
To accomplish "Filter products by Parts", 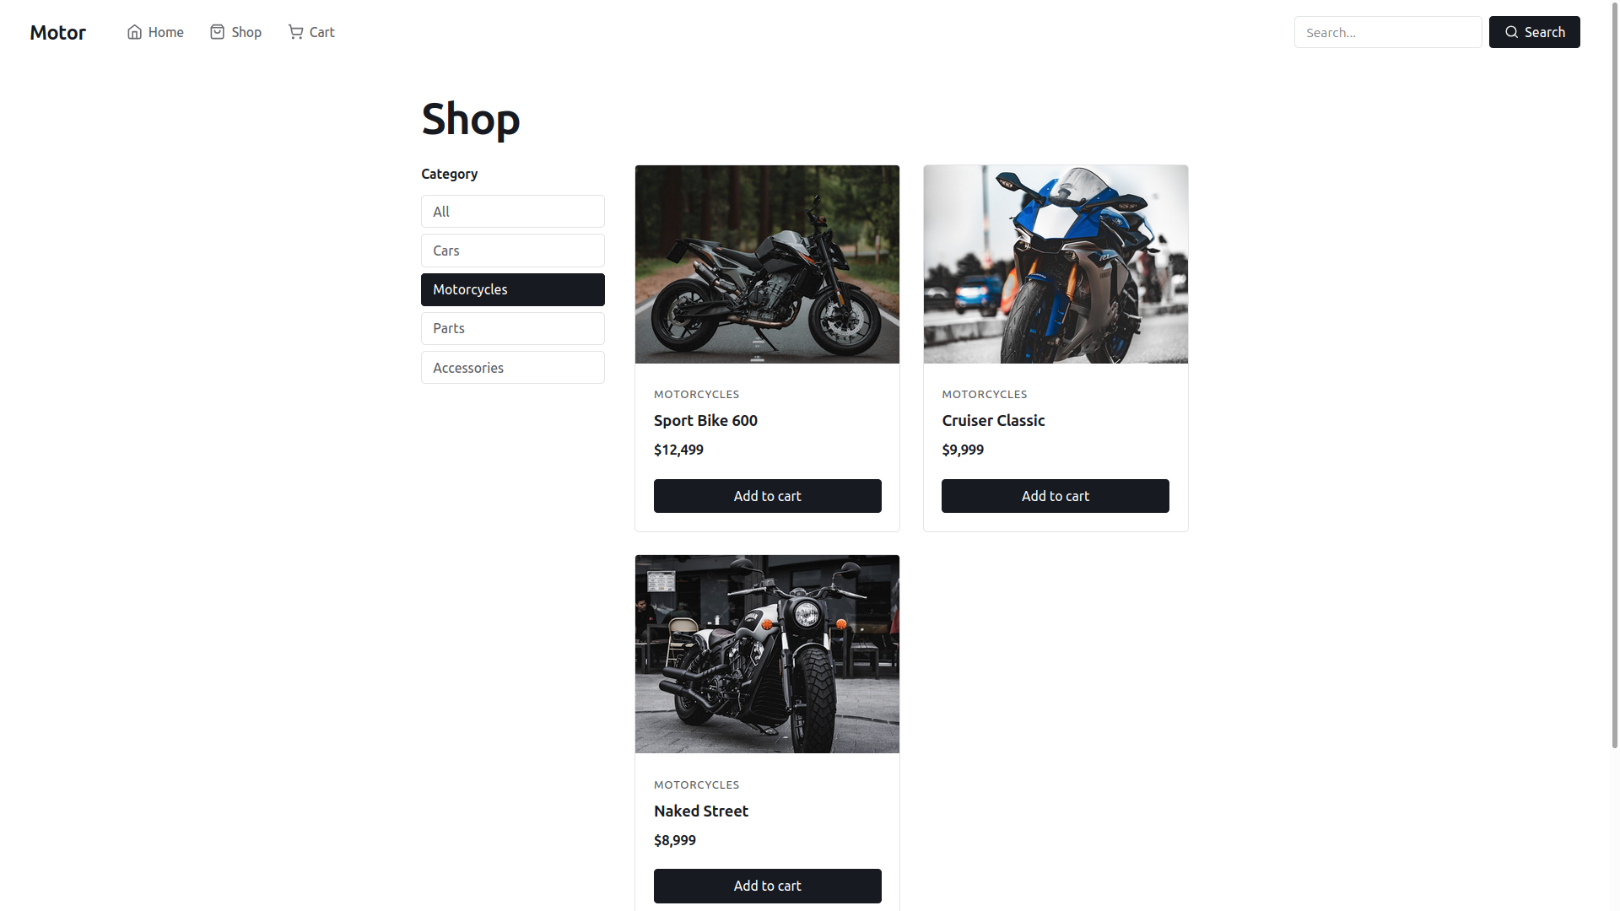I will click(512, 328).
